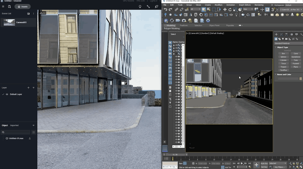The width and height of the screenshot is (303, 169).
Task: Open the File menu in 3ds Max
Action: coord(165,5)
